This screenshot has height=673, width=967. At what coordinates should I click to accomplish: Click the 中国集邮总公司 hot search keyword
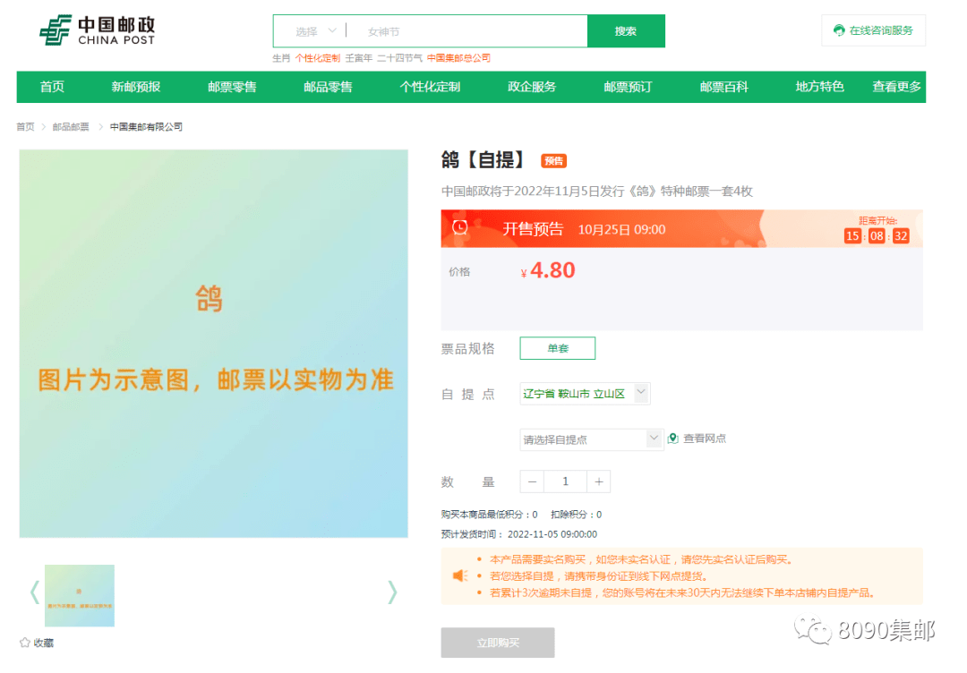(458, 58)
